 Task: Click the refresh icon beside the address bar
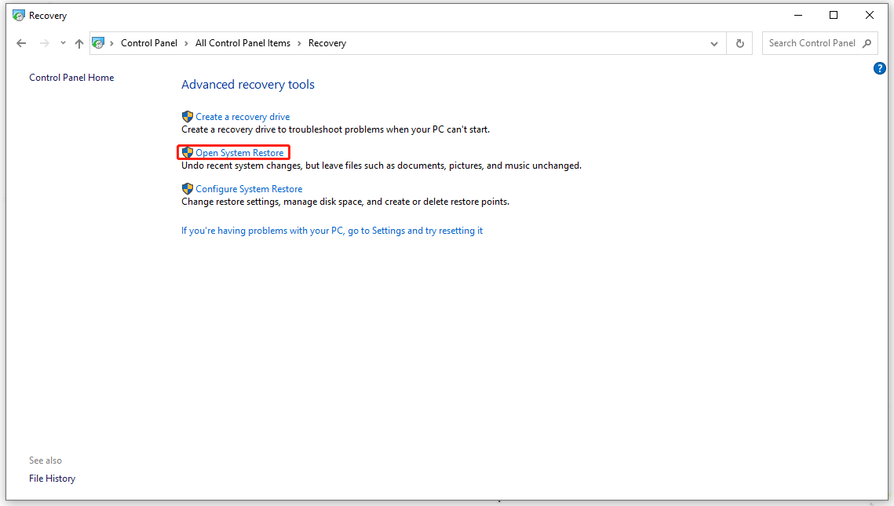point(739,43)
